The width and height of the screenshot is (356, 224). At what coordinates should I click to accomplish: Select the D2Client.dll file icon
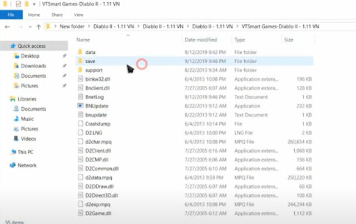pyautogui.click(x=80, y=150)
